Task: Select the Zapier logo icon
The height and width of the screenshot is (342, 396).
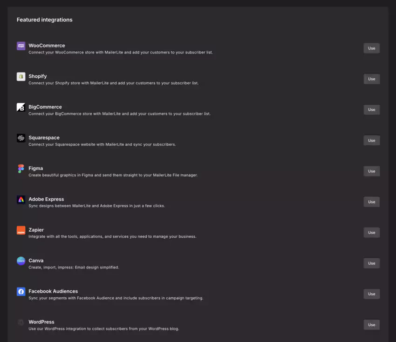Action: pyautogui.click(x=21, y=230)
